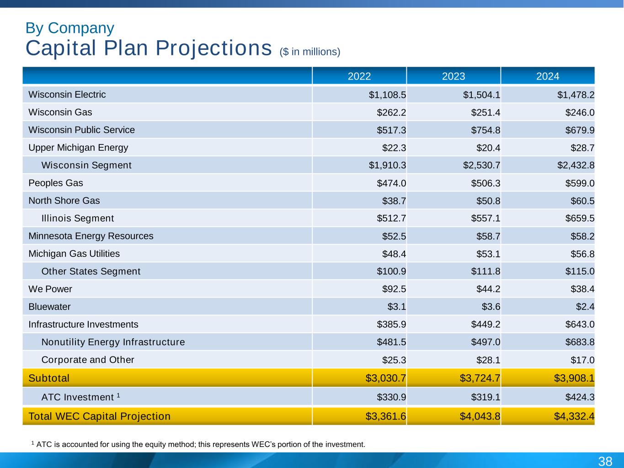Click the Wisconsin Public Service row label
This screenshot has width=624, height=468.
(81, 130)
